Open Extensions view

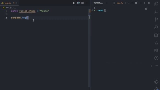pyautogui.click(x=156, y=35)
